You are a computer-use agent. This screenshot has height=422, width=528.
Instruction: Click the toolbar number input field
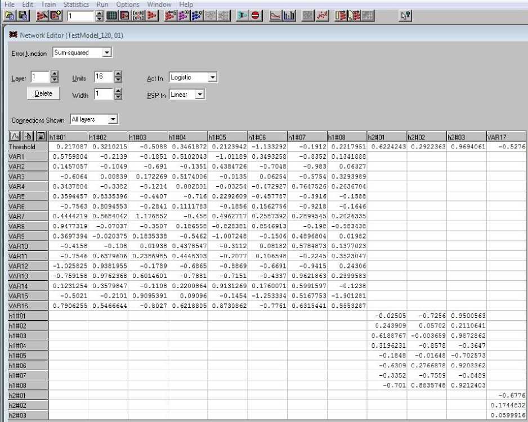coord(81,16)
